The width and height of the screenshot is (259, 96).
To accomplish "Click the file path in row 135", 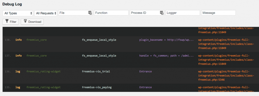I will point(226,89).
